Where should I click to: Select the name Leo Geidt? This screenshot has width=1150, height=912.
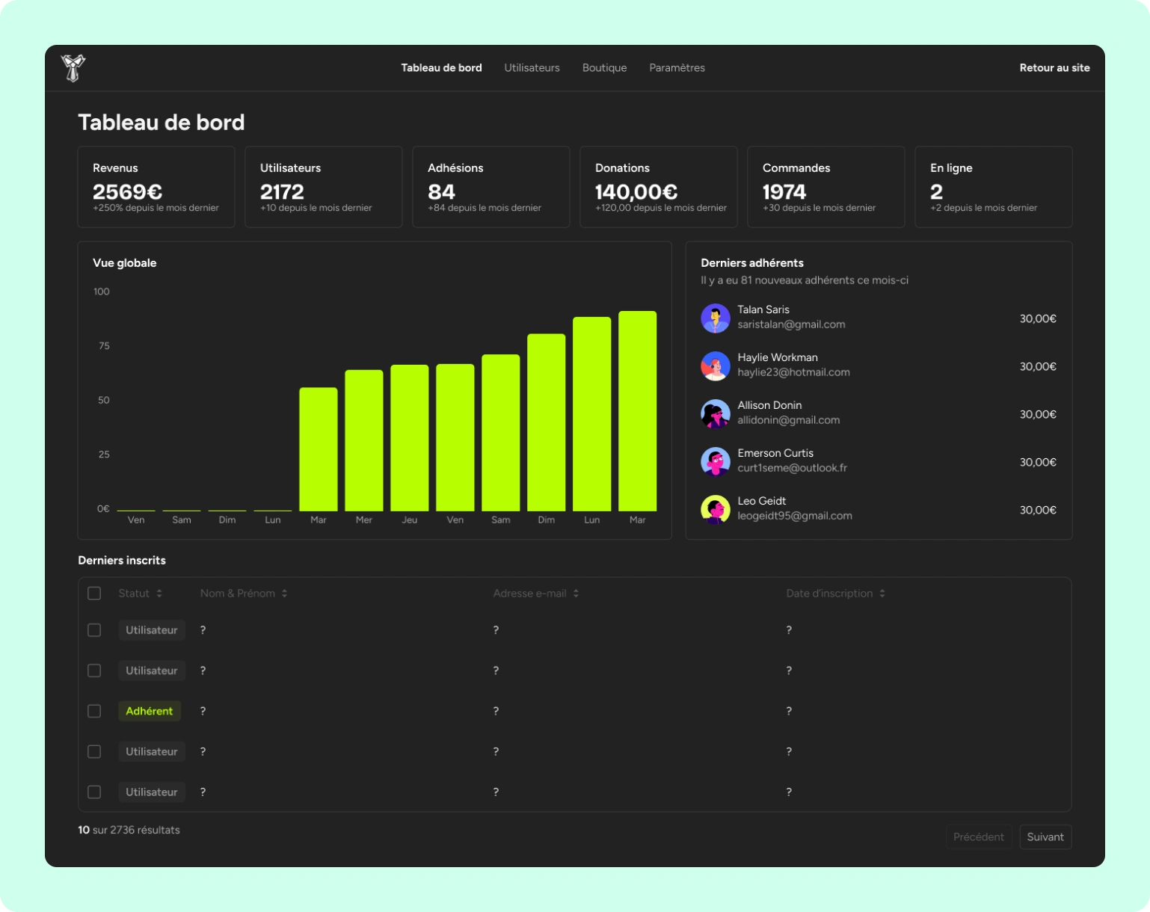[762, 501]
